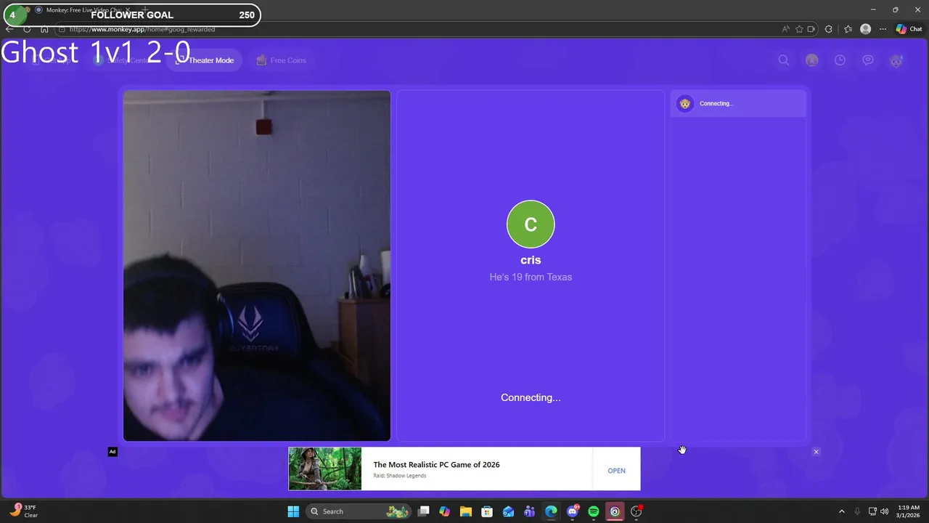Click the Ad label badge
Screen dimensions: 929x523
112,452
